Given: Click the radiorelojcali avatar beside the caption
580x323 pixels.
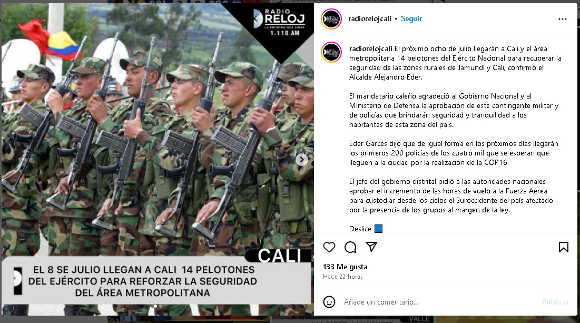Looking at the screenshot, I should click(x=331, y=52).
